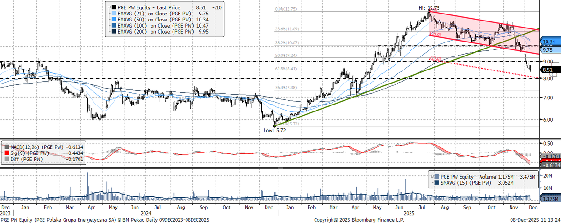
Task: Click the 100.0% red channel label
Action: click(435, 35)
